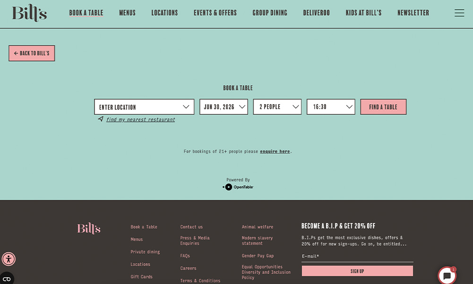
Task: Click find my nearest restaurant link
Action: (140, 119)
